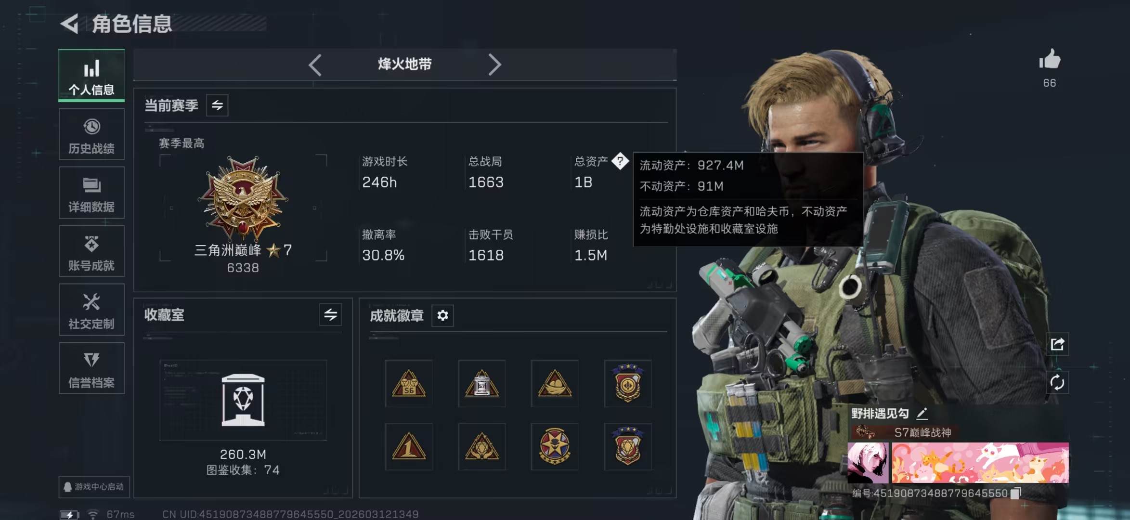The height and width of the screenshot is (520, 1130).
Task: Copy the player ID number icon
Action: (1015, 494)
